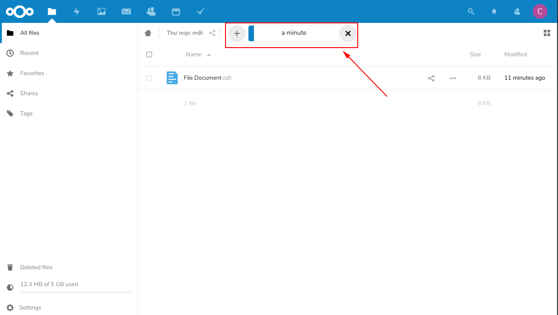Click the trash icon beside Deleted files
Screen dimensions: 558x315
(10, 267)
